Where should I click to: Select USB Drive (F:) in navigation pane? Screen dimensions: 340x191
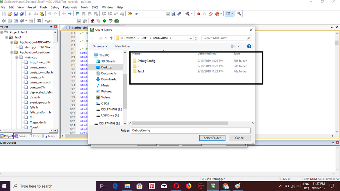click(110, 115)
